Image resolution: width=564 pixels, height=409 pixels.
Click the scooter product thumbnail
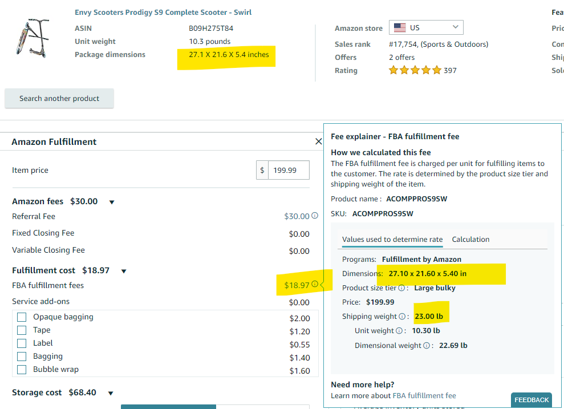click(x=33, y=38)
